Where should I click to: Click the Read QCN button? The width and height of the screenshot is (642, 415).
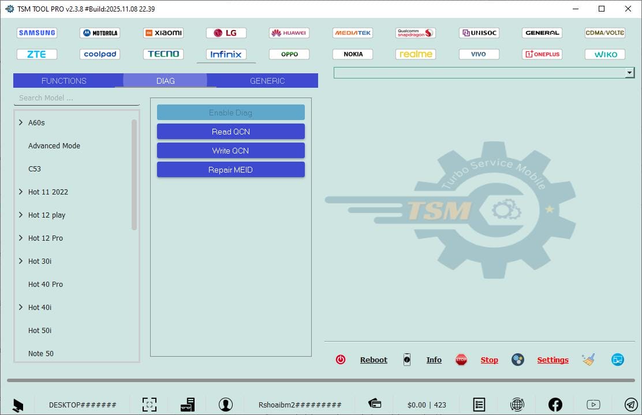pyautogui.click(x=230, y=131)
